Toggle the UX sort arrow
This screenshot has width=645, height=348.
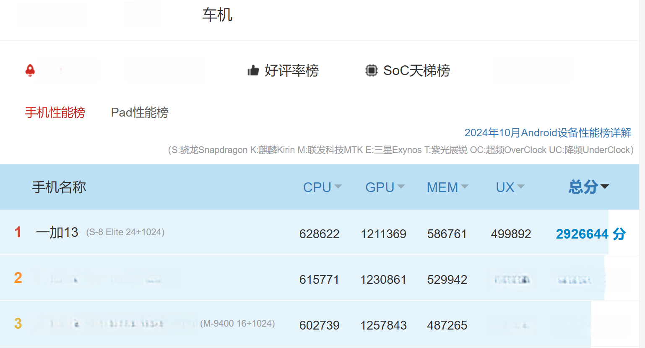click(521, 187)
